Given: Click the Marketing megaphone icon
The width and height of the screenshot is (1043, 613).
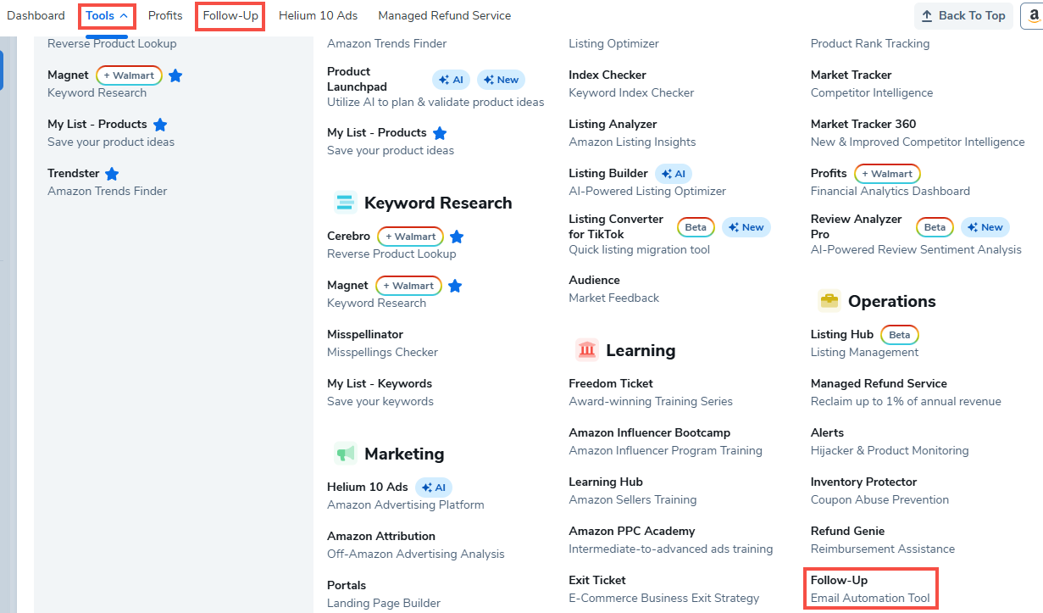Looking at the screenshot, I should tap(345, 454).
